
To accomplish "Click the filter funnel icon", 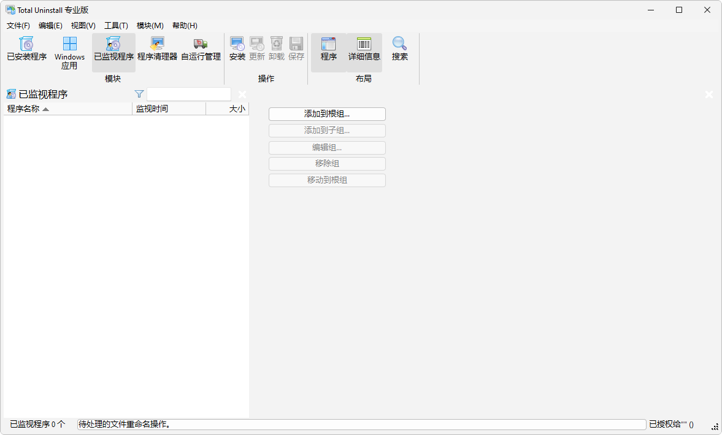I will 139,94.
